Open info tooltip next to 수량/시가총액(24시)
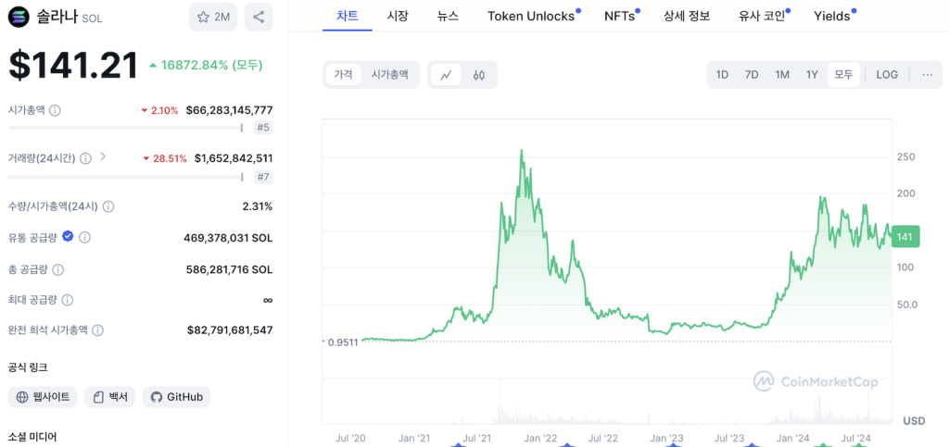Image resolution: width=949 pixels, height=447 pixels. [x=108, y=206]
